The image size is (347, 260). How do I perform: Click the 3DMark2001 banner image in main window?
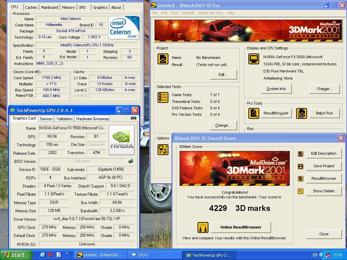[x=248, y=30]
